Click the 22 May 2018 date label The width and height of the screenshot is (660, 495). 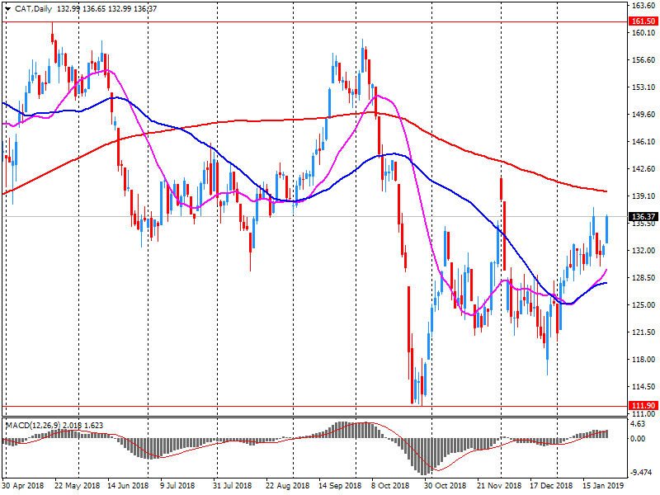[77, 486]
